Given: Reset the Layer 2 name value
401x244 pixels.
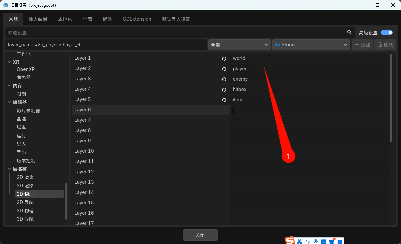Looking at the screenshot, I should pos(224,69).
